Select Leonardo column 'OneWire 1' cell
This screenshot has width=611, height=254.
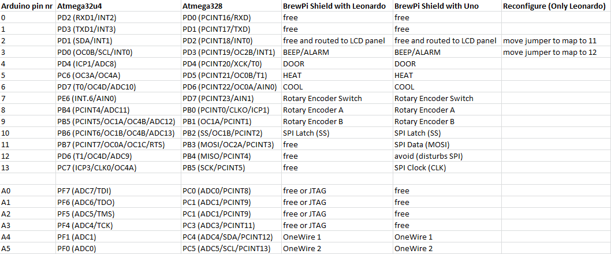click(x=337, y=237)
